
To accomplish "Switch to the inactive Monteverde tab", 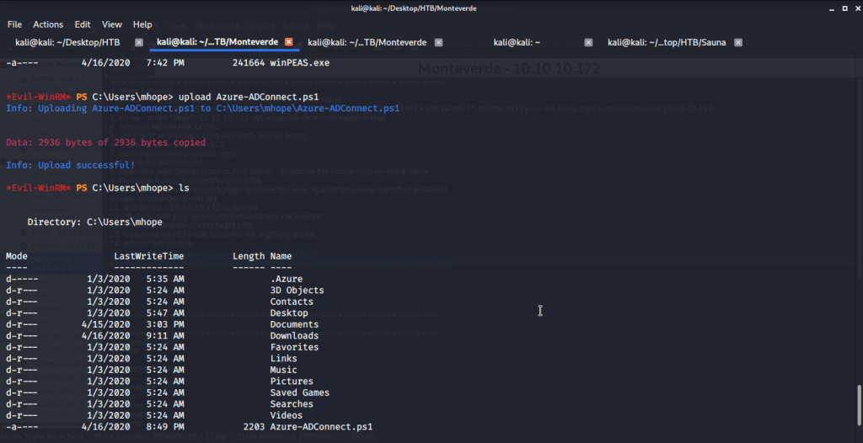I will pos(367,42).
